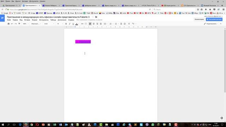
Task: Open the EXPERT bookmark
Action: [x=40, y=13]
